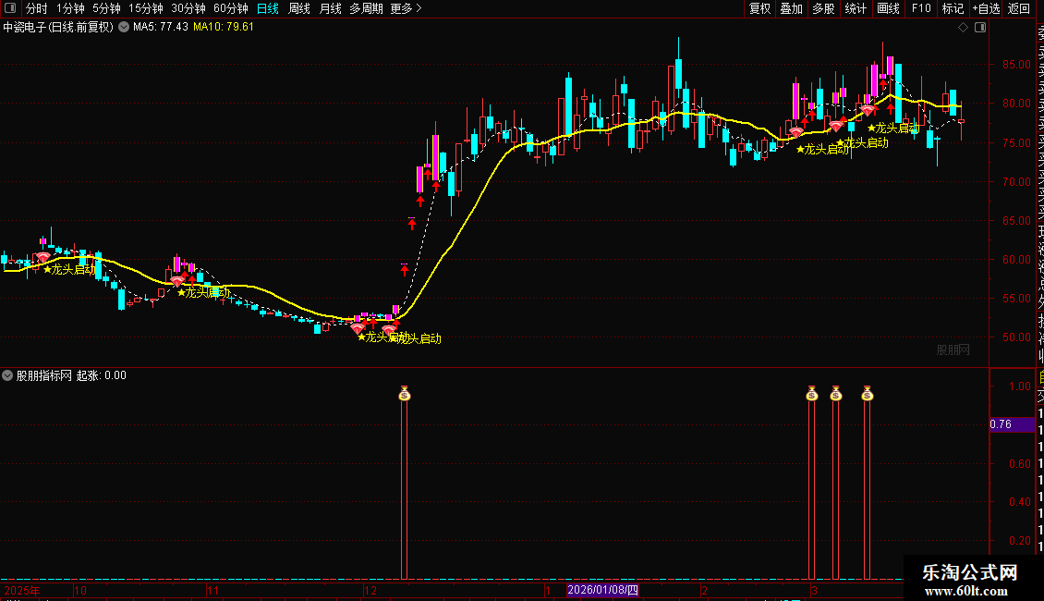Image resolution: width=1044 pixels, height=601 pixels.
Task: Click the 0.20 indicator axis label
Action: 1020,540
